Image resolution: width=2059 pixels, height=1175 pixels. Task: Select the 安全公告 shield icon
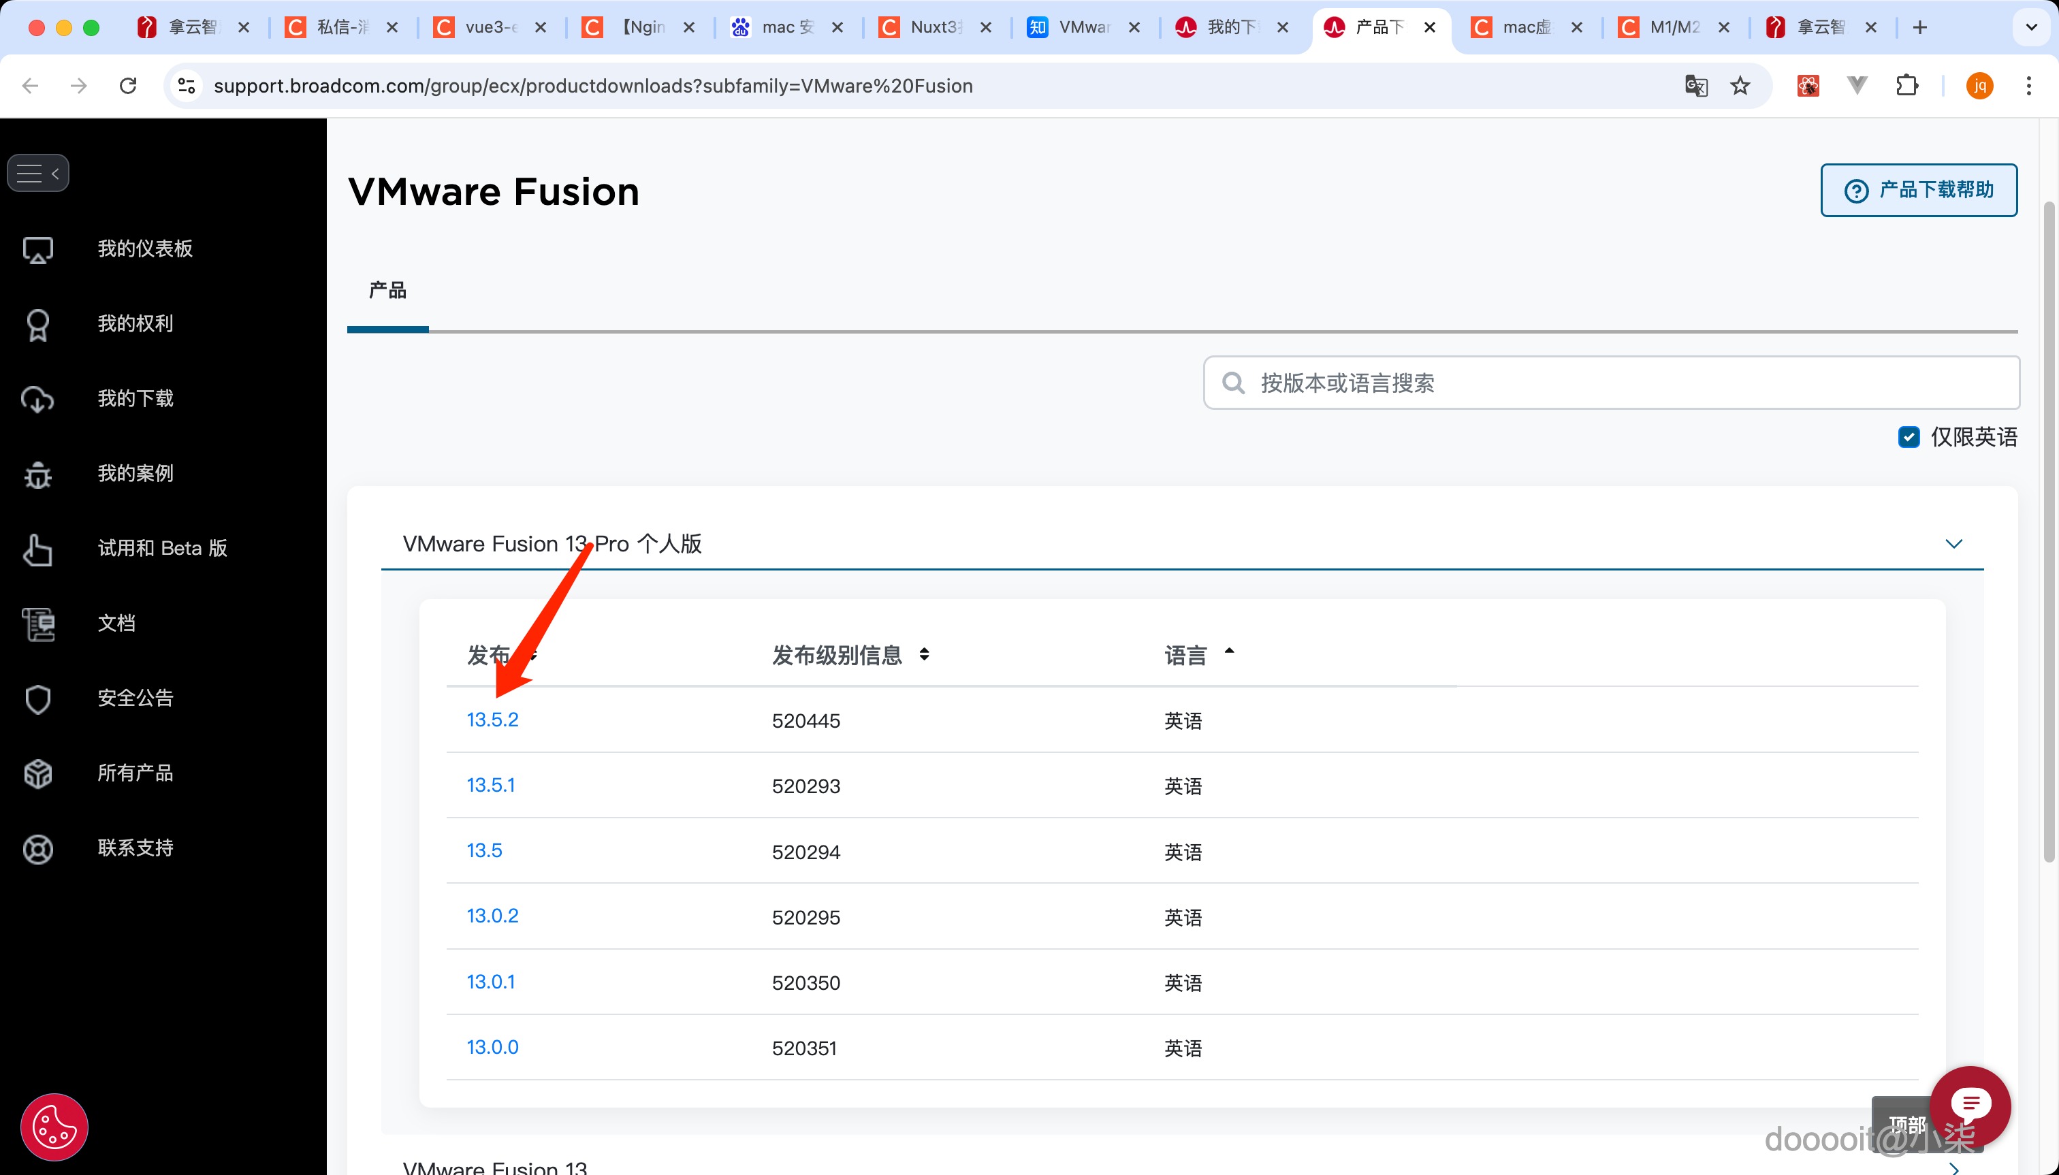(x=37, y=699)
